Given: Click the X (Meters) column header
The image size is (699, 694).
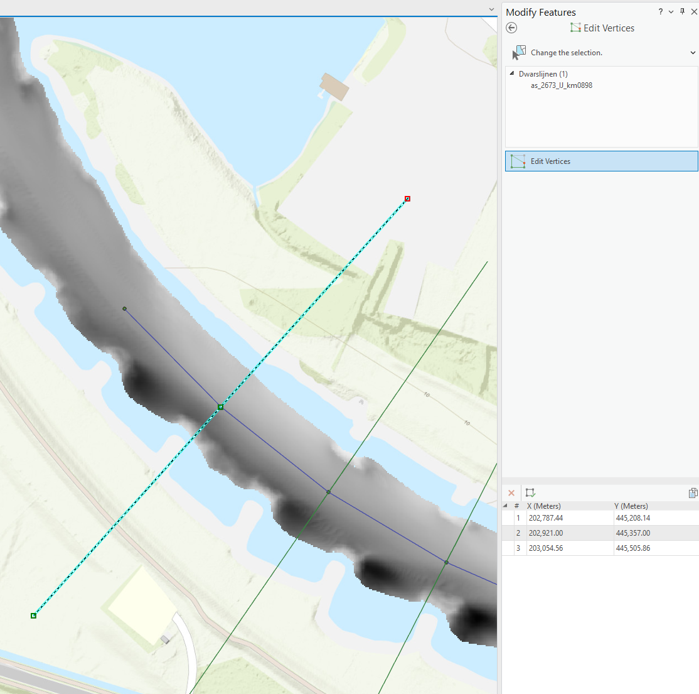Looking at the screenshot, I should pyautogui.click(x=543, y=506).
